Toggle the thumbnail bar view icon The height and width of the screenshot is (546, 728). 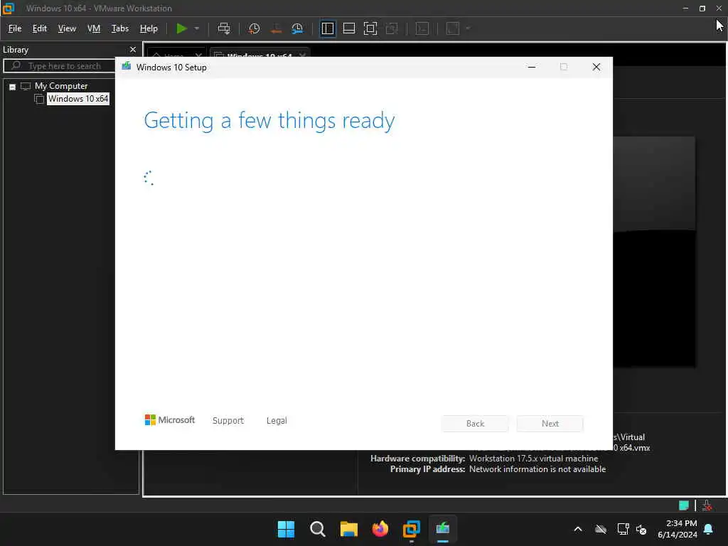(x=348, y=28)
